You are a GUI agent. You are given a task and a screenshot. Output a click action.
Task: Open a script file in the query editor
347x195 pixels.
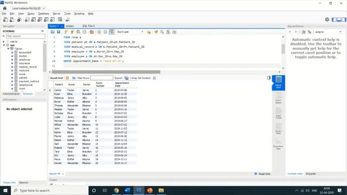(x=53, y=32)
